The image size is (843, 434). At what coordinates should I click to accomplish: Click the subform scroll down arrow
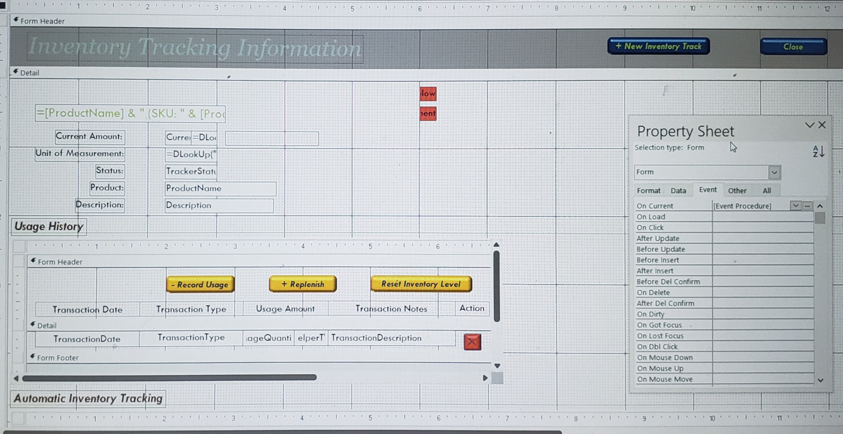[x=497, y=366]
